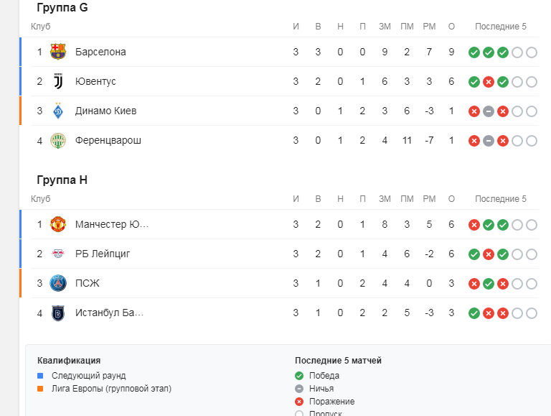This screenshot has width=551, height=416.
Task: Click the Dynamo Kyiv club crest
Action: pos(58,111)
